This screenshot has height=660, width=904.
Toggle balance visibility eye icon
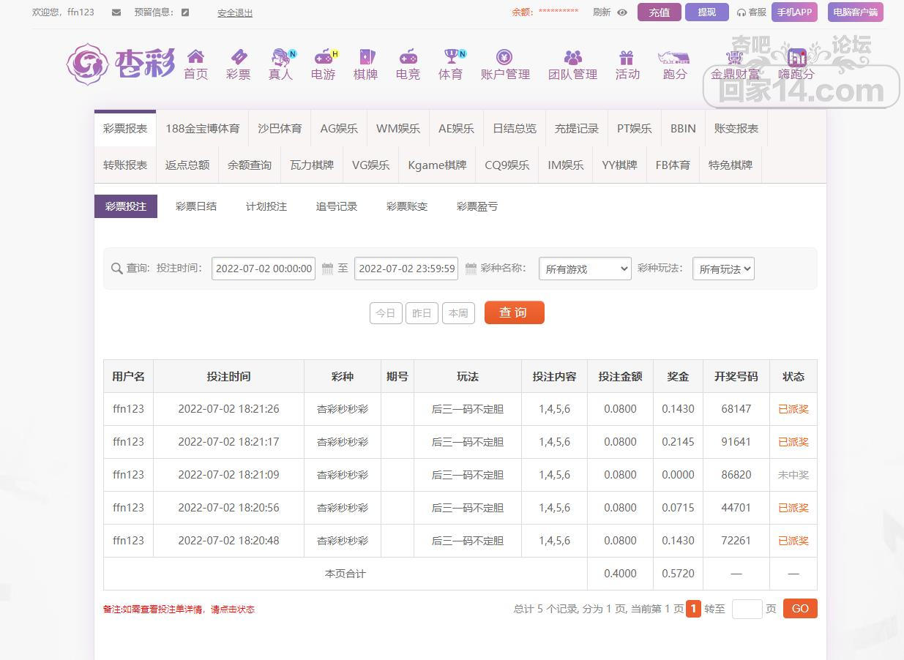tap(622, 12)
